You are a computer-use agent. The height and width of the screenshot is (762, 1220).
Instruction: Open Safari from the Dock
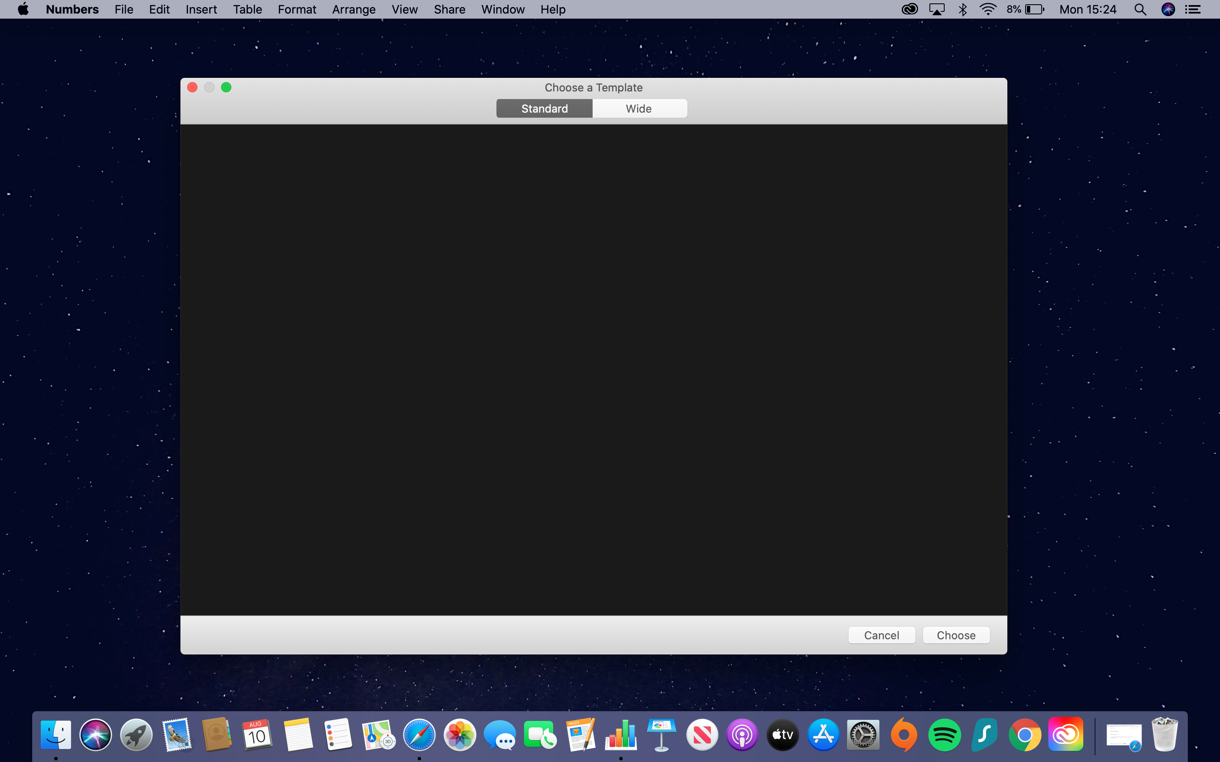pos(419,735)
